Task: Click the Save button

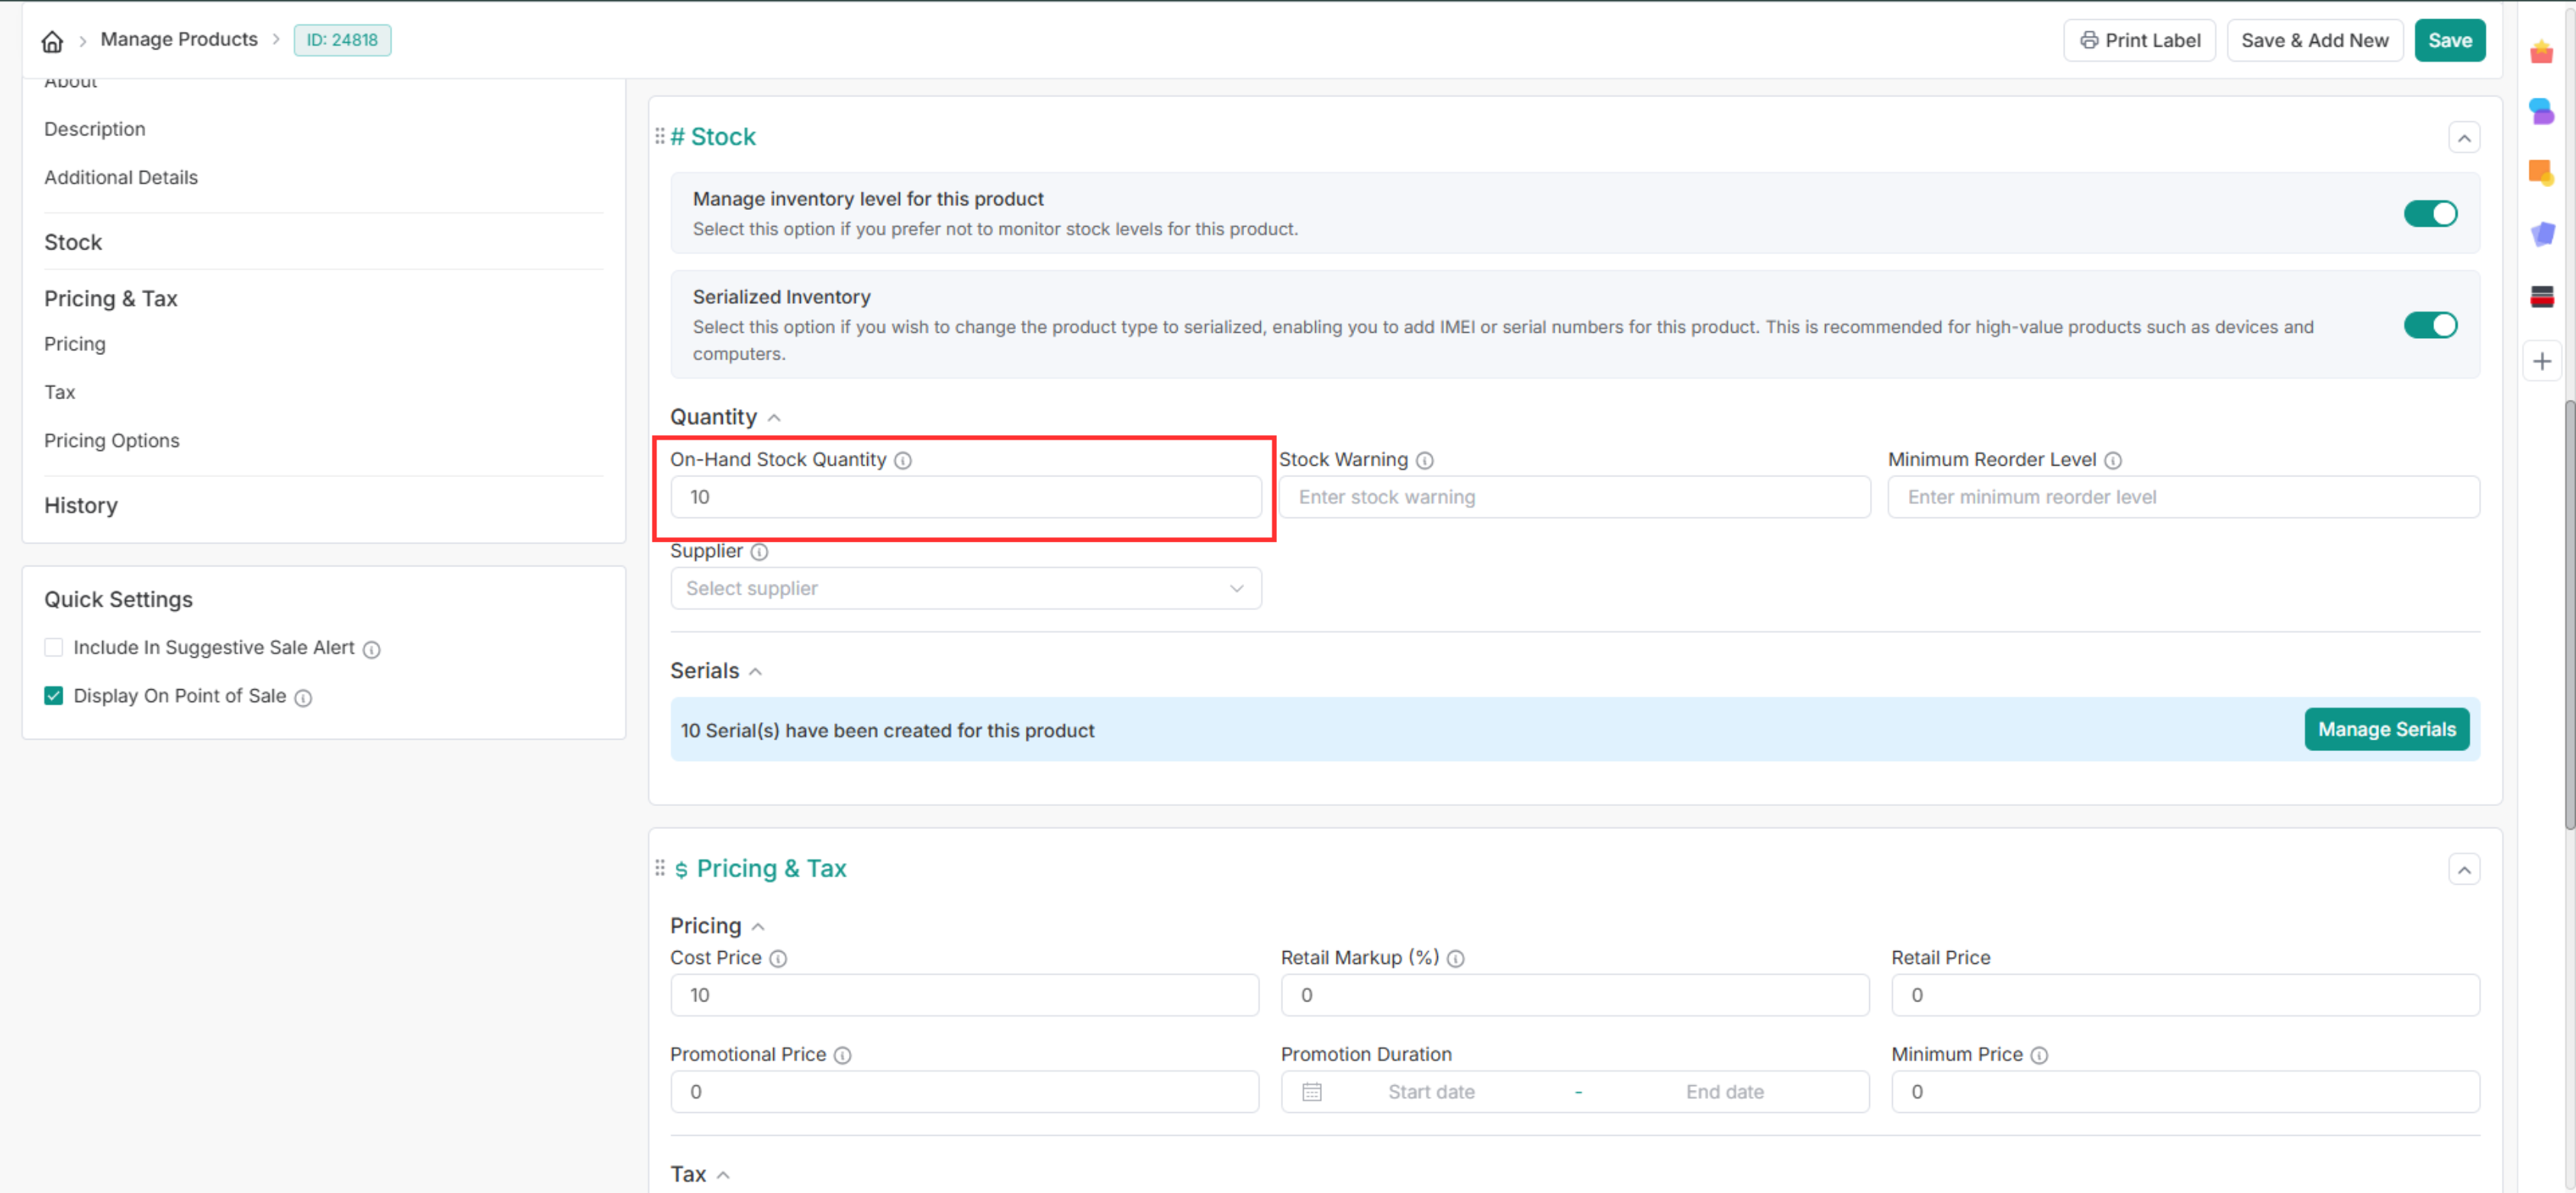Action: pos(2450,40)
